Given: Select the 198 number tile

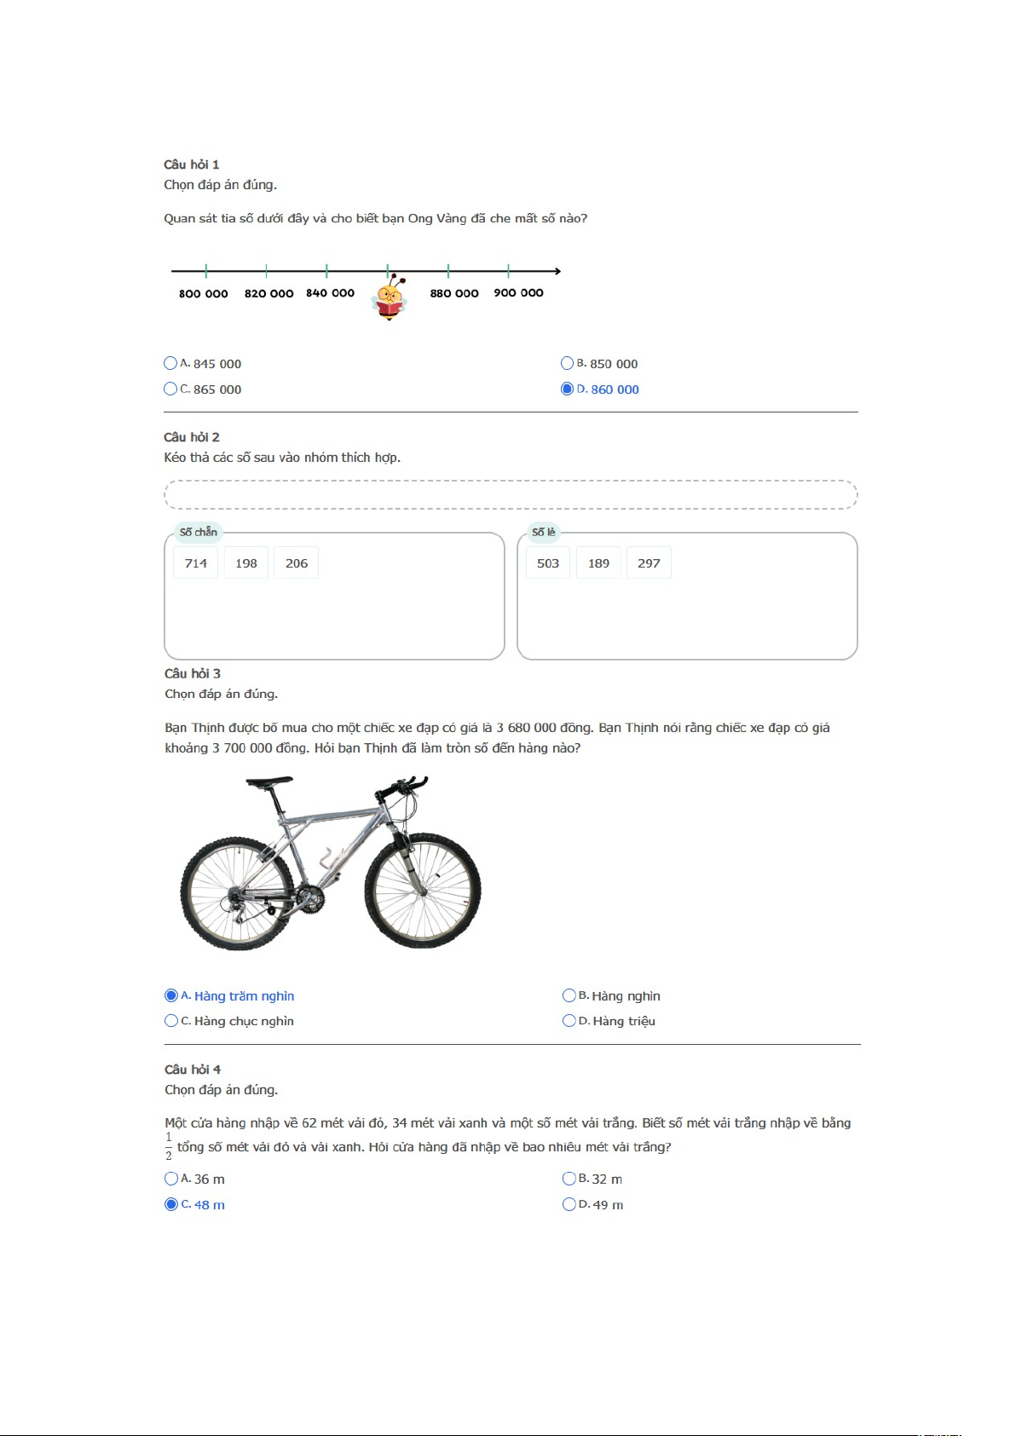Looking at the screenshot, I should click(x=246, y=563).
